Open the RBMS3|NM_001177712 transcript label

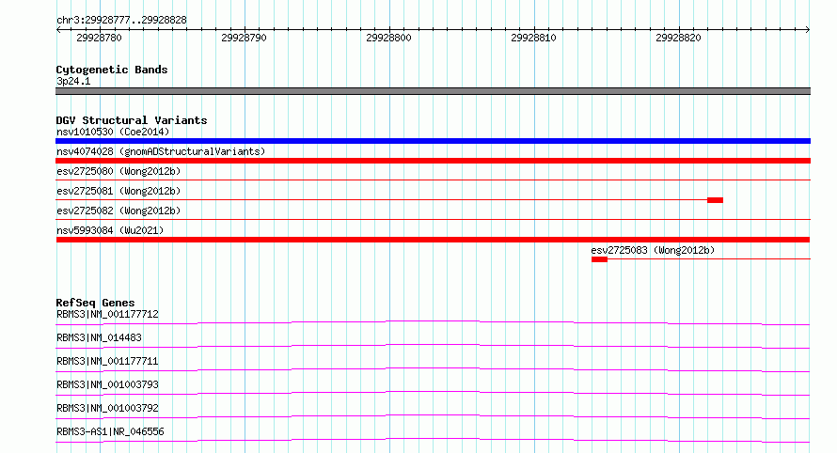coord(108,314)
